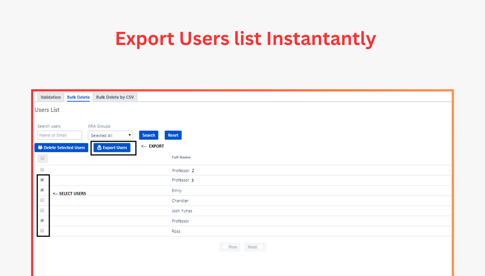Click the name Josh Yuhas
Image resolution: width=485 pixels, height=276 pixels.
pyautogui.click(x=182, y=211)
